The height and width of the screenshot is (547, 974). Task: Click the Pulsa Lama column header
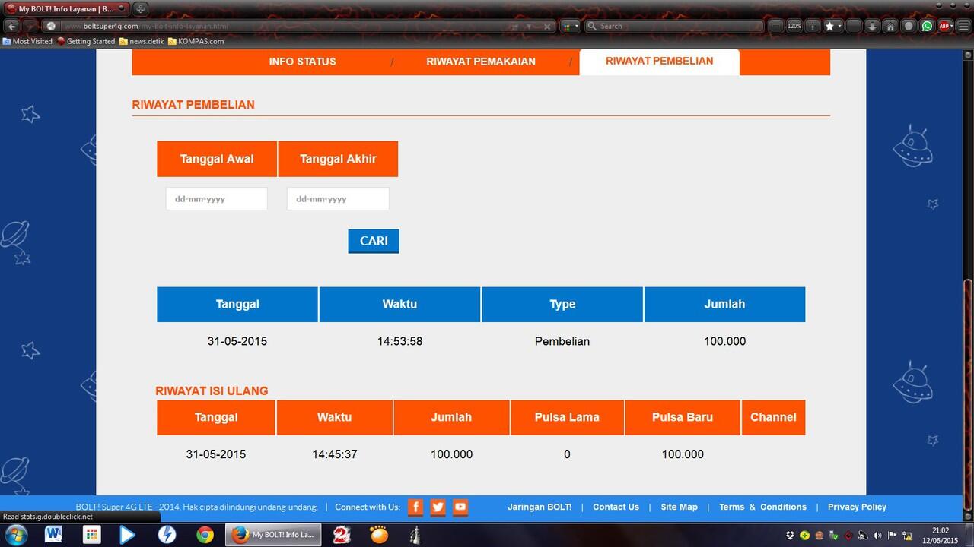pos(567,417)
